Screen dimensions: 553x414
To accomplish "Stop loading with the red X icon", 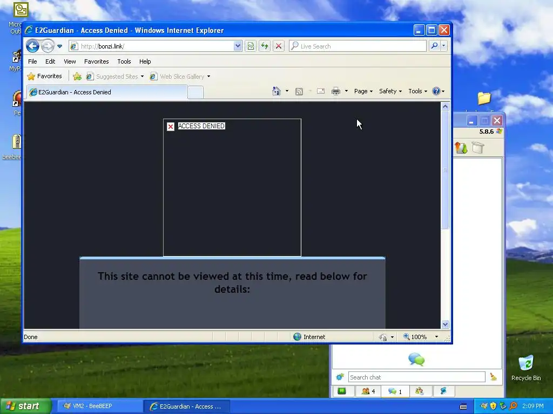I will 279,46.
